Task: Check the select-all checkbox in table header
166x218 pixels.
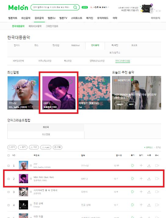Action: click(9, 155)
